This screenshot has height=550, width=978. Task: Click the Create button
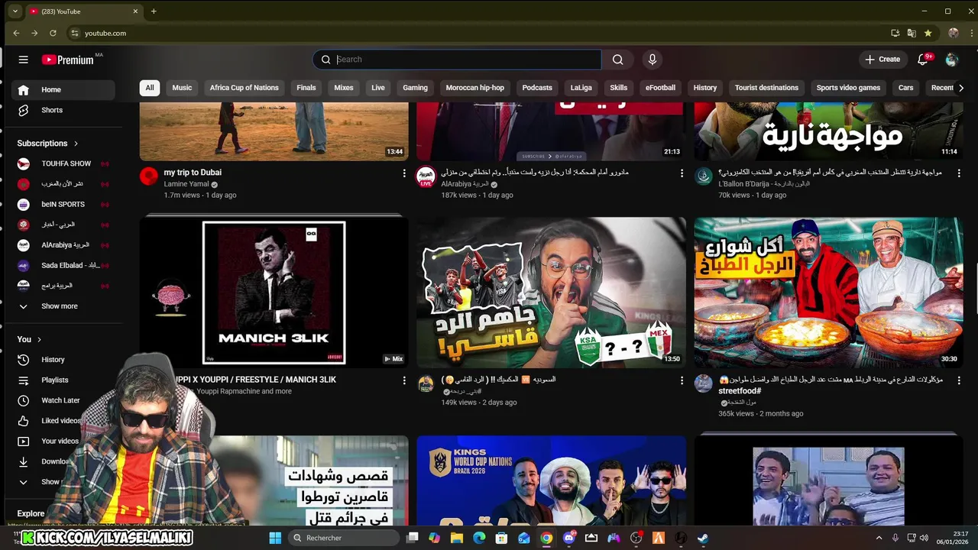[x=882, y=60]
